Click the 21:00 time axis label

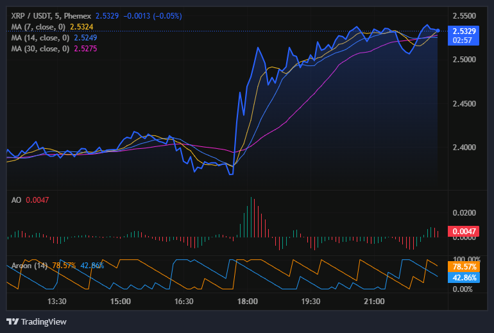[x=374, y=301]
